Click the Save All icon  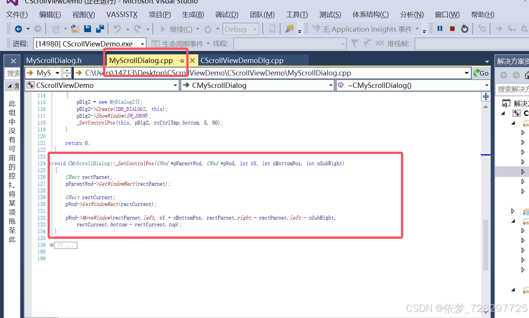click(100, 29)
